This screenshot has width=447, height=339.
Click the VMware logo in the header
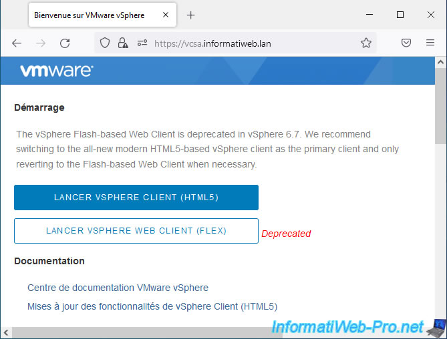[56, 71]
